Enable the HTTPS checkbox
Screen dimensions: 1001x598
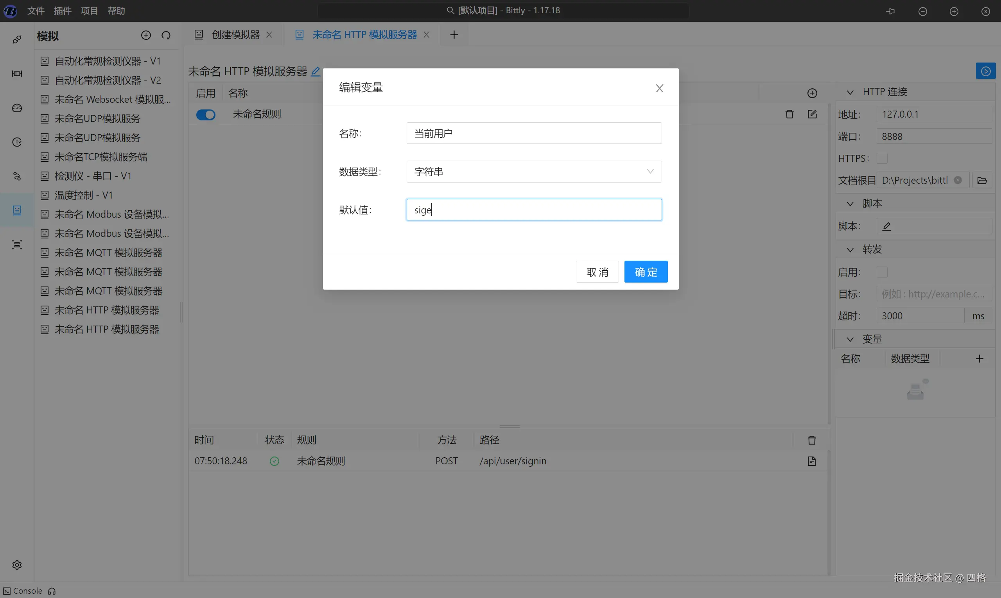[x=882, y=158]
